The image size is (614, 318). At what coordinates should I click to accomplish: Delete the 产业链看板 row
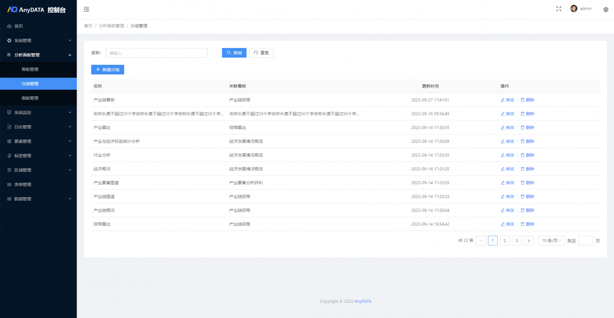pos(527,100)
